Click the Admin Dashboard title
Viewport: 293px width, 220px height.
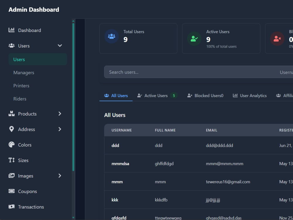pyautogui.click(x=34, y=10)
